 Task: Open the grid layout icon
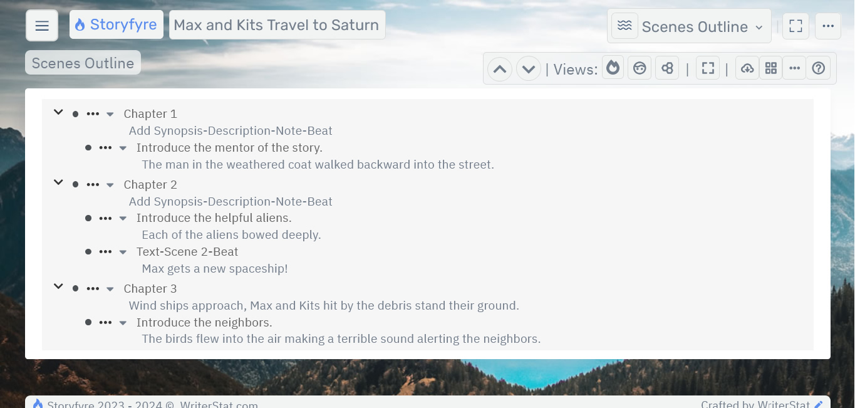pyautogui.click(x=771, y=68)
